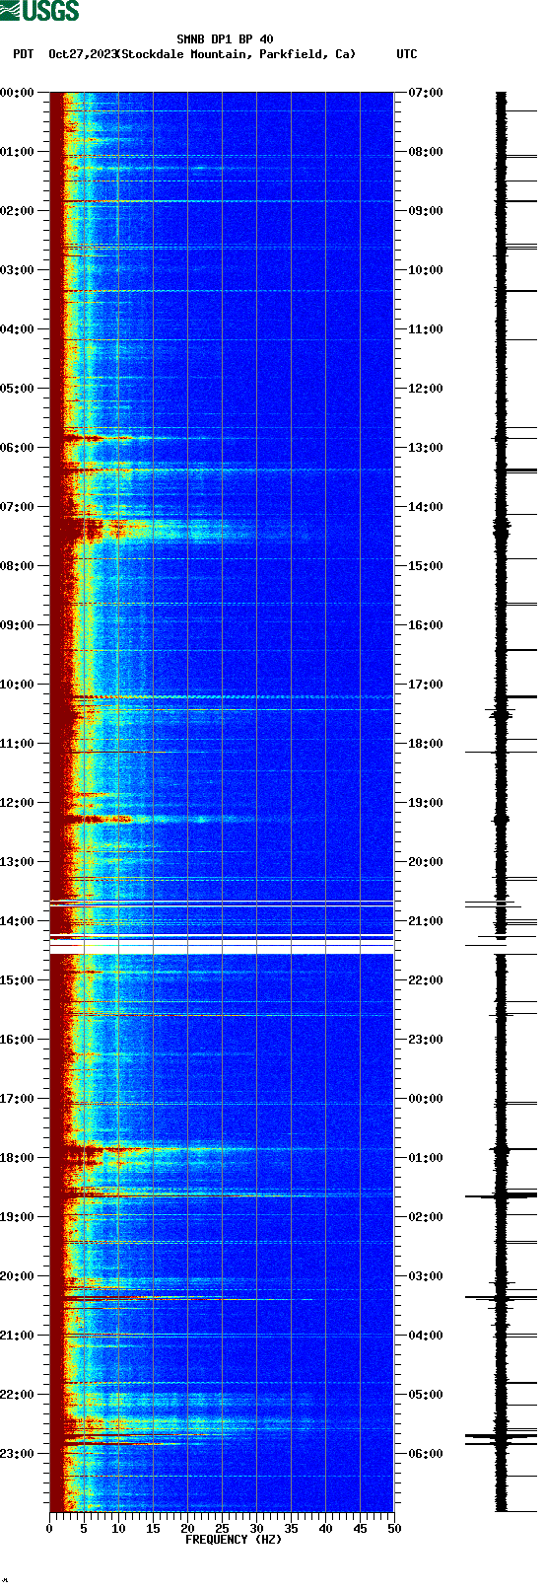
Task: Click the date 'Oct27,2023' in header
Action: 82,54
